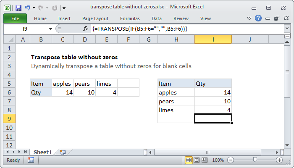Select column H header
This screenshot has height=168, width=294.
176,39
